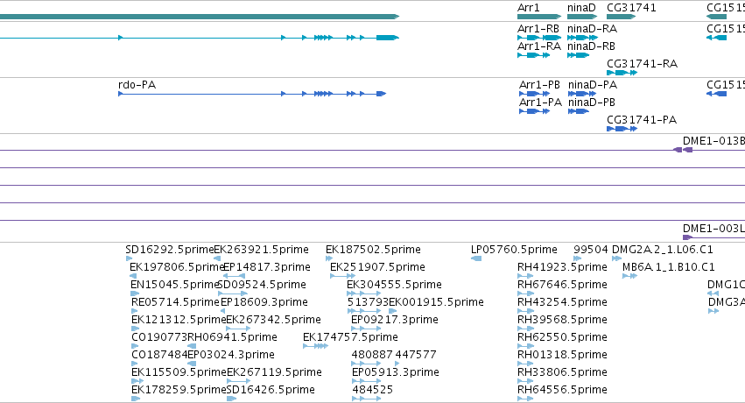The width and height of the screenshot is (745, 403).
Task: Select ninaD-PA protein feature
Action: point(593,85)
